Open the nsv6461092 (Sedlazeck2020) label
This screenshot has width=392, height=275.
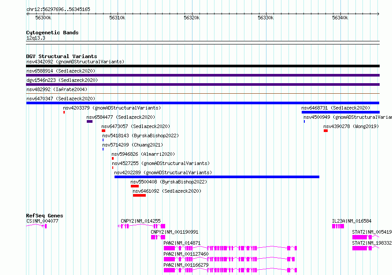[x=167, y=191]
